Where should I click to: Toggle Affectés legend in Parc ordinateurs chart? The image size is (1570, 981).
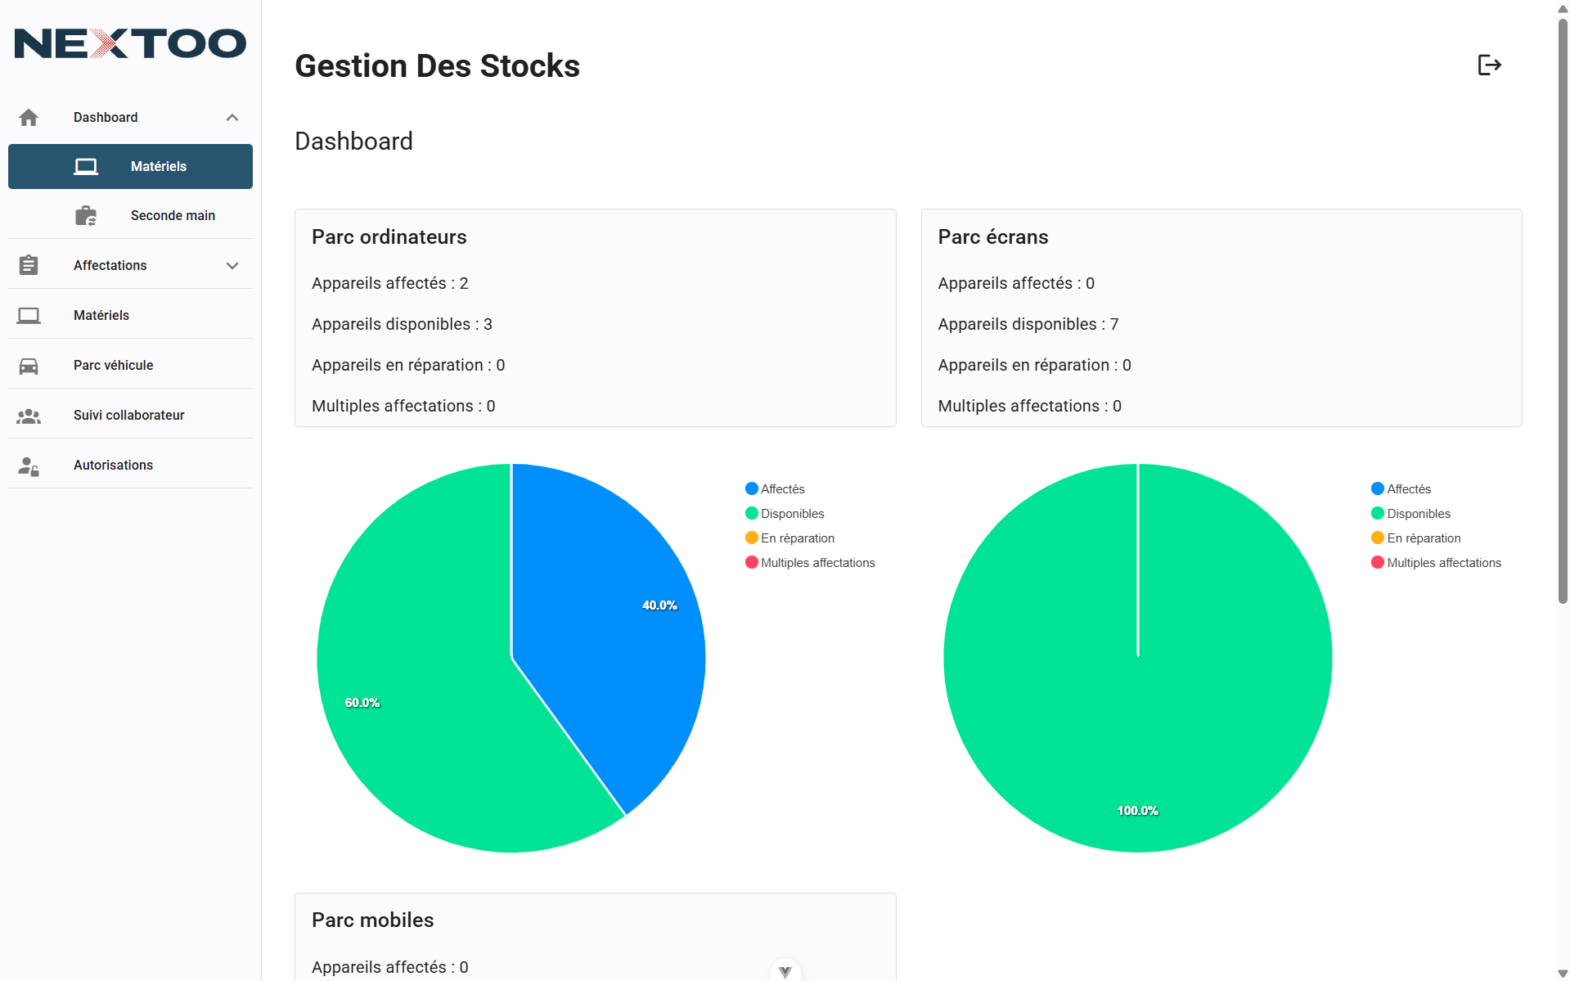pos(775,489)
